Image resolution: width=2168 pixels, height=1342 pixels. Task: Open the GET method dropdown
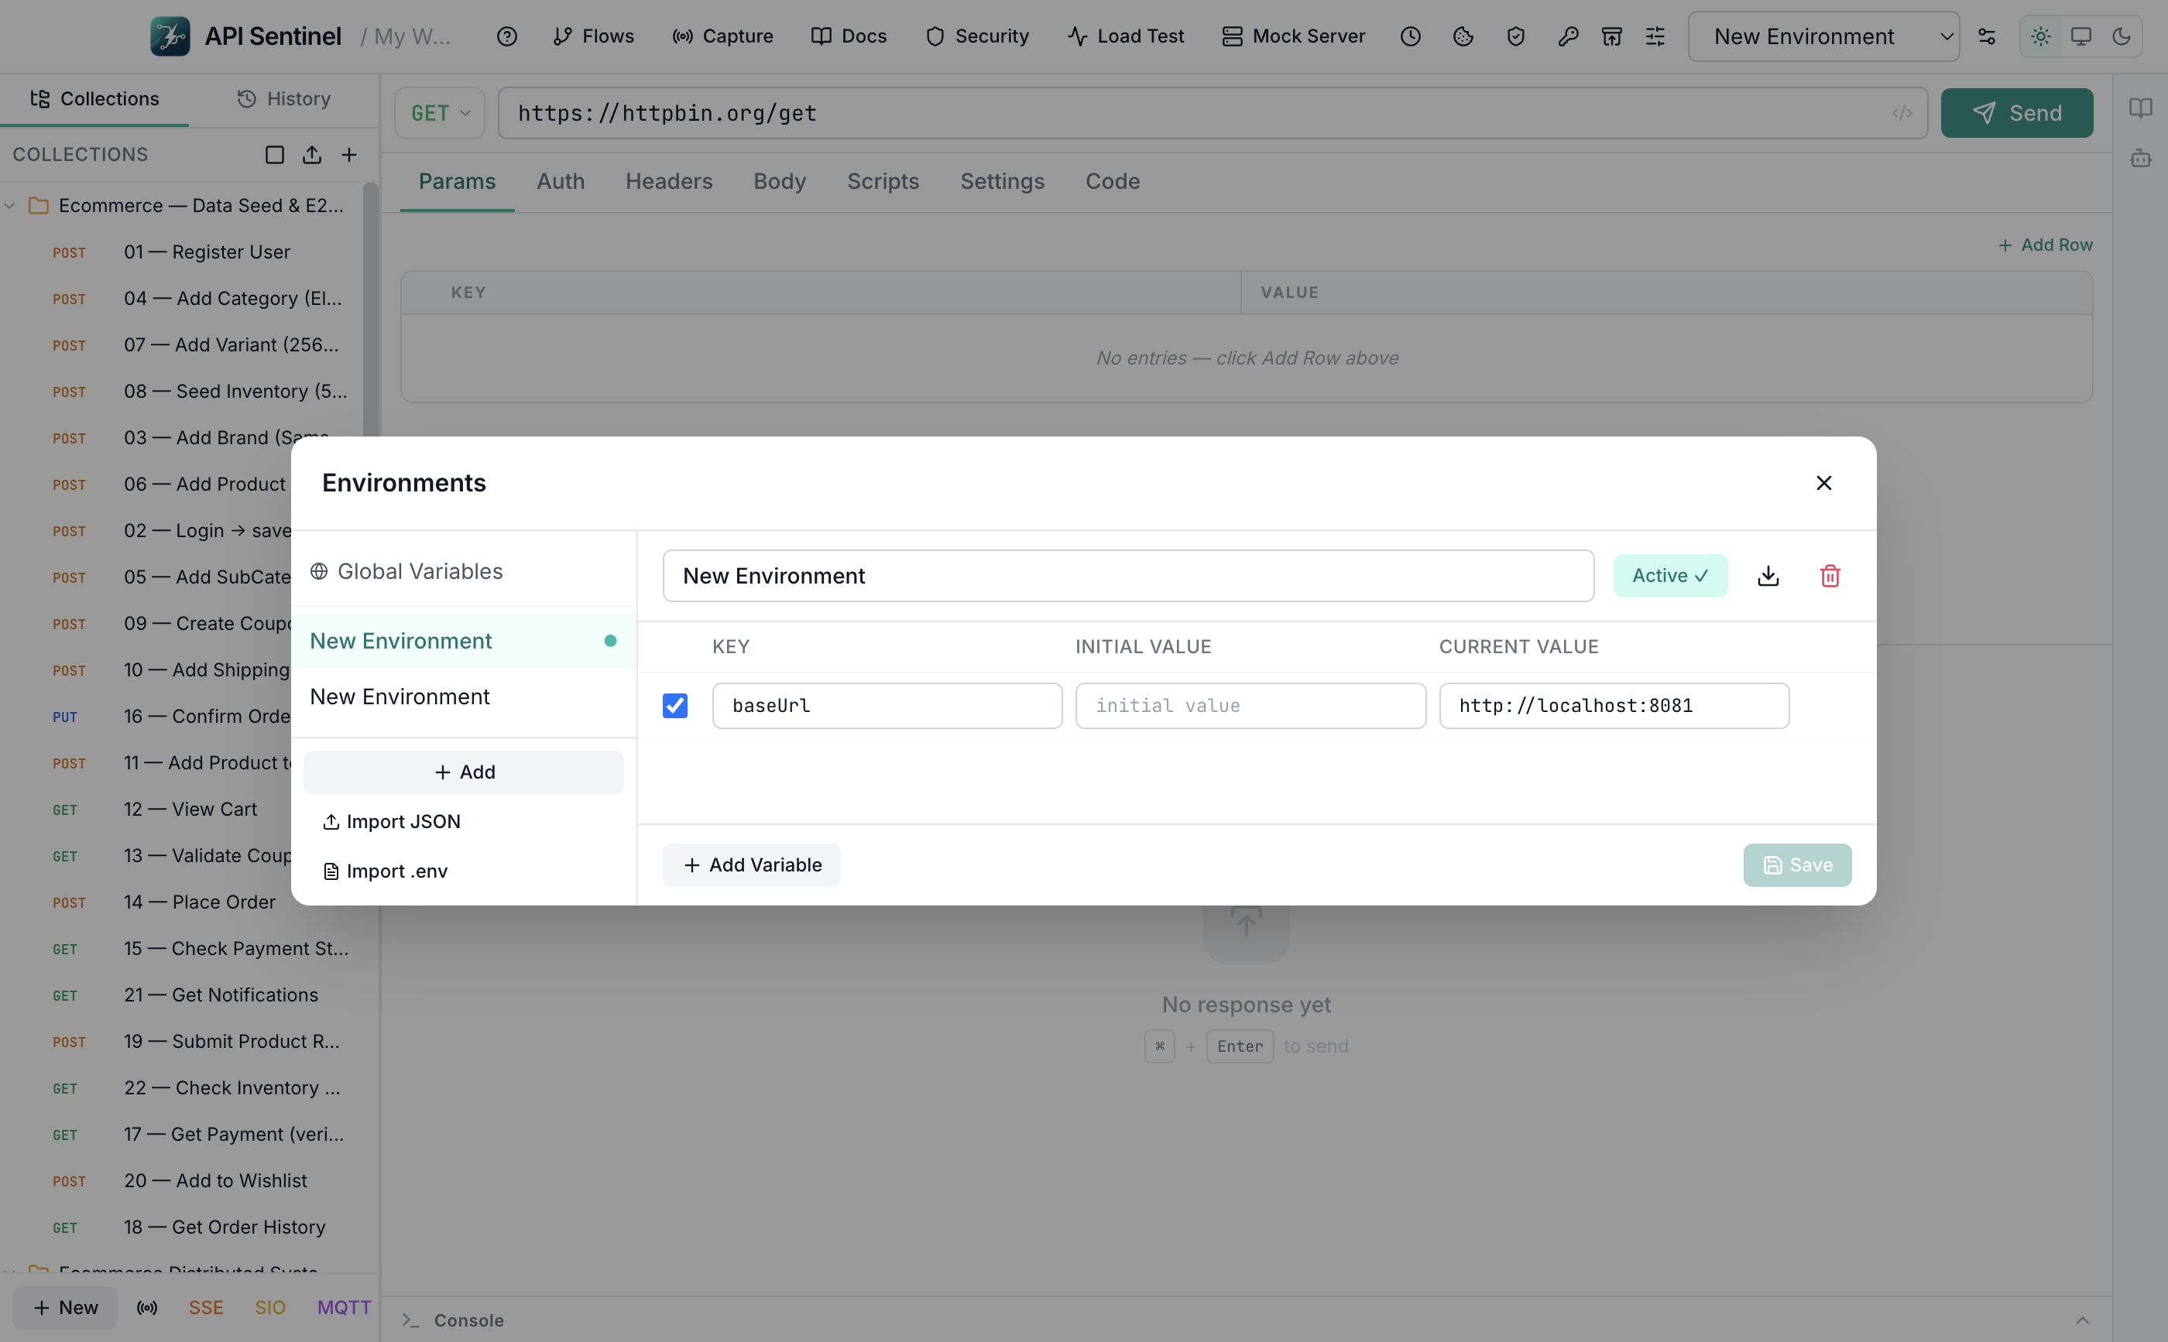pos(440,113)
